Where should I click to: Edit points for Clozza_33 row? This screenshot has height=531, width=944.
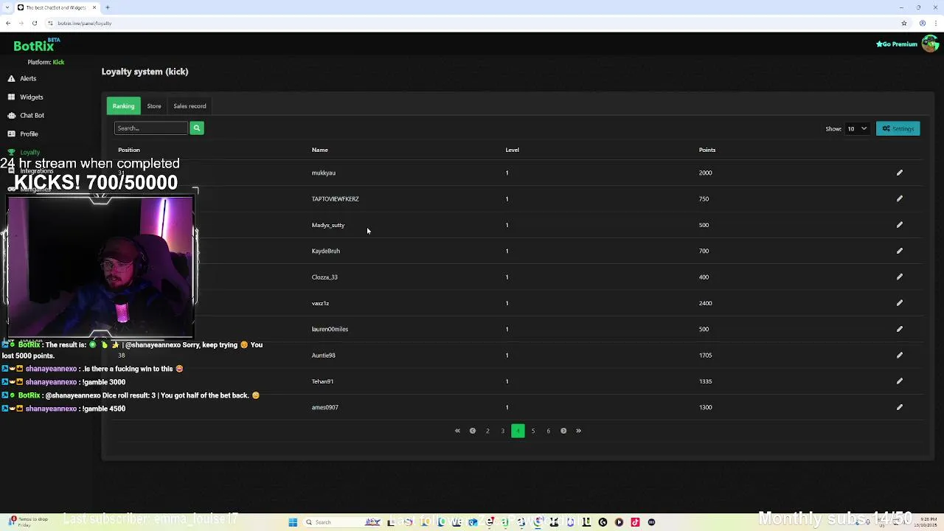899,277
